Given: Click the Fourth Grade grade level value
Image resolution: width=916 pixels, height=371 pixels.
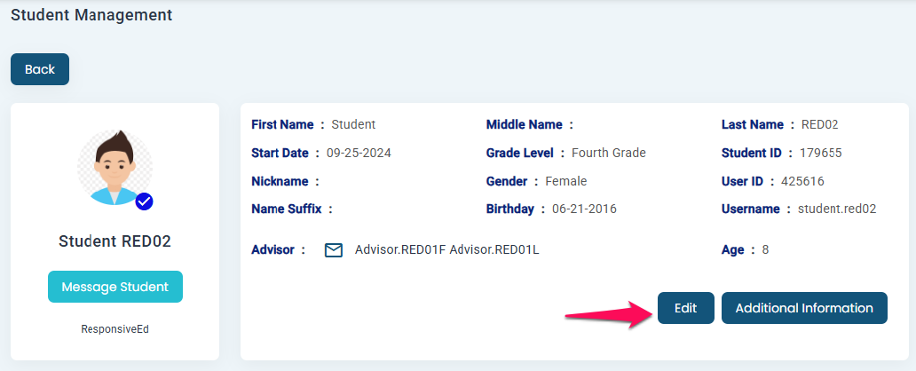Looking at the screenshot, I should [608, 153].
